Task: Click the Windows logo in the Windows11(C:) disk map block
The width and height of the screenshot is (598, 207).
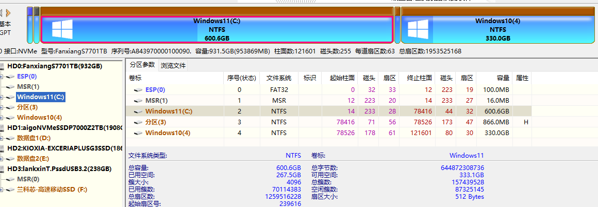Action: [62, 29]
